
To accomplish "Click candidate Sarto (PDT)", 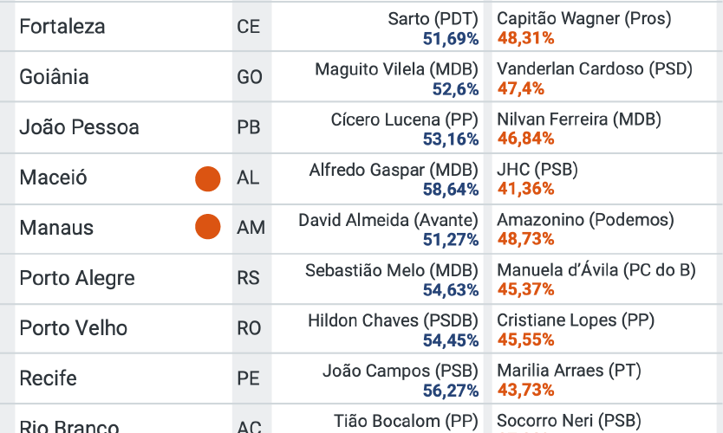I will pos(433,19).
